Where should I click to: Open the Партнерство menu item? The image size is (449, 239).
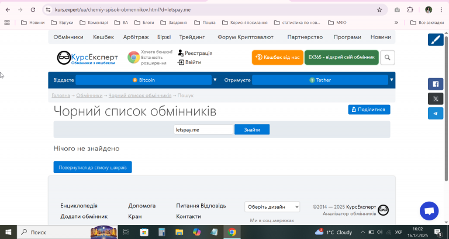[x=305, y=37]
